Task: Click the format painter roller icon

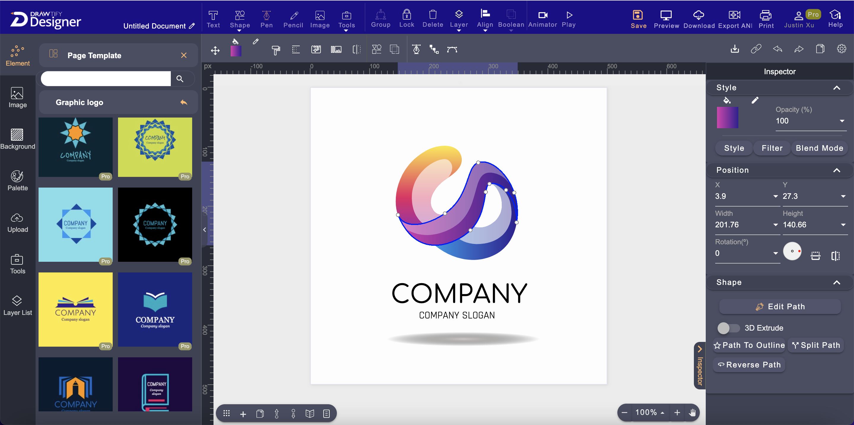Action: [x=275, y=50]
